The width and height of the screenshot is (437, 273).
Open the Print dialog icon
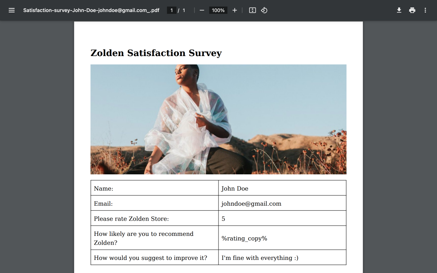click(412, 10)
